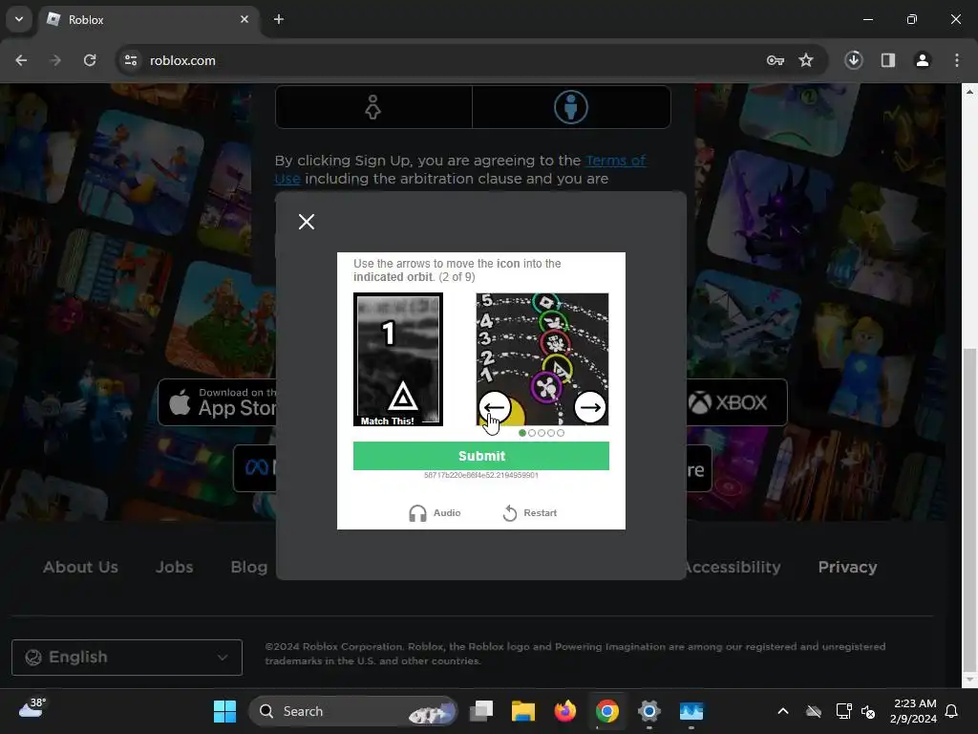Open the Windows Start menu
The width and height of the screenshot is (978, 734).
click(x=224, y=711)
